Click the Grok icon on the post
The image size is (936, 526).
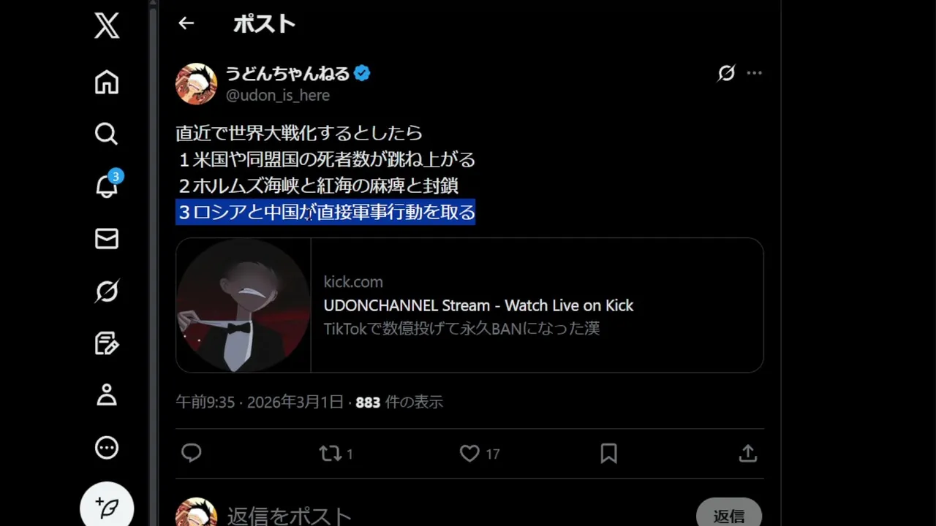(726, 73)
